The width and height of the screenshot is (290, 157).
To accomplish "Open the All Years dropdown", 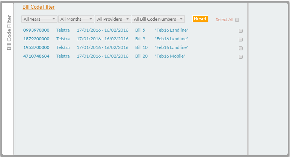I will click(39, 19).
